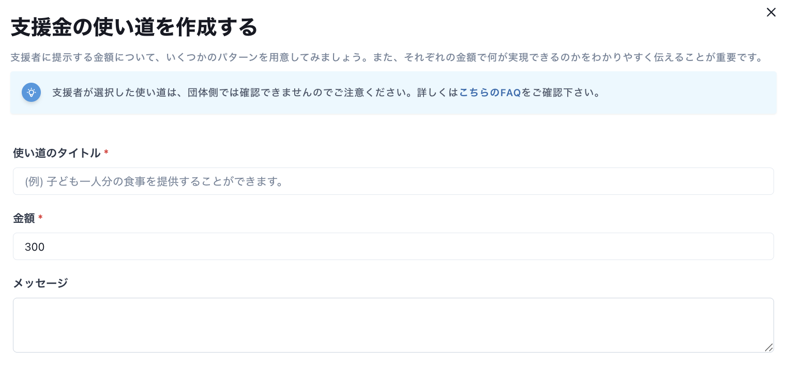
Task: Click the 金額 field label
Action: point(24,218)
